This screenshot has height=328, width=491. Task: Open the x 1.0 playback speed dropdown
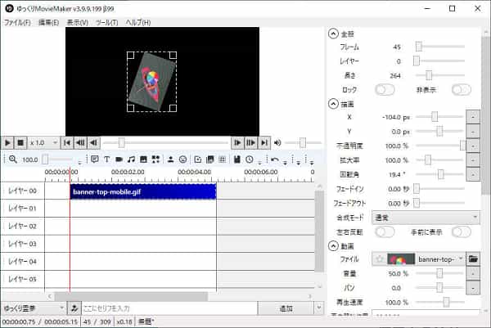[x=43, y=143]
